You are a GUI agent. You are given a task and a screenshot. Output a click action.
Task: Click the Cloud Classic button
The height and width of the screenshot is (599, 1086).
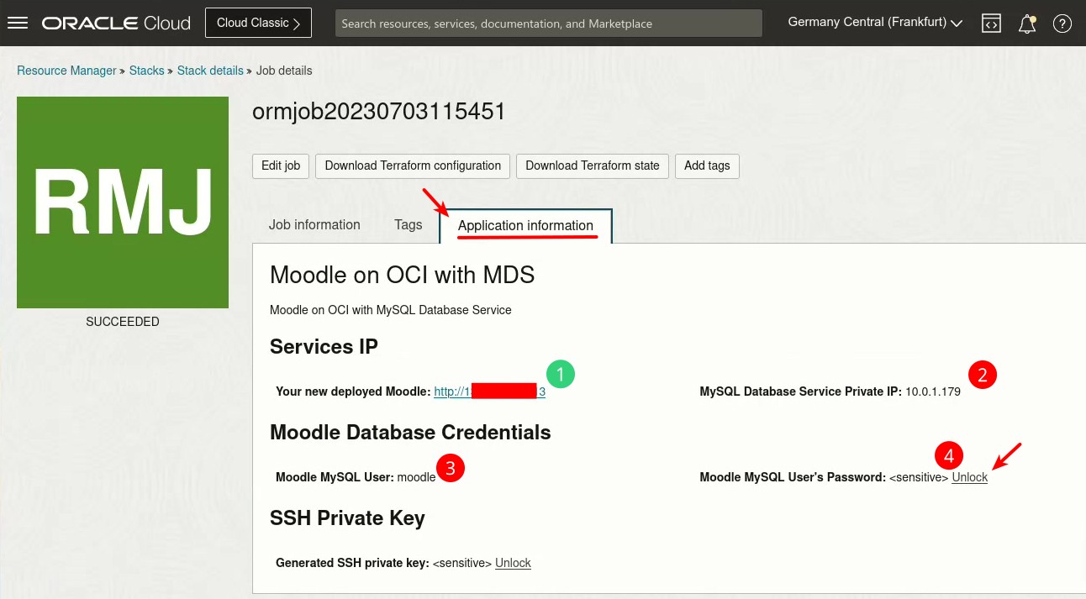pyautogui.click(x=258, y=23)
